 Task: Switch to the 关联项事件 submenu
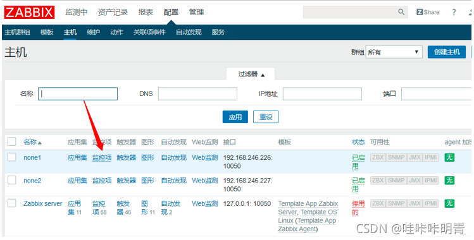[x=149, y=32]
